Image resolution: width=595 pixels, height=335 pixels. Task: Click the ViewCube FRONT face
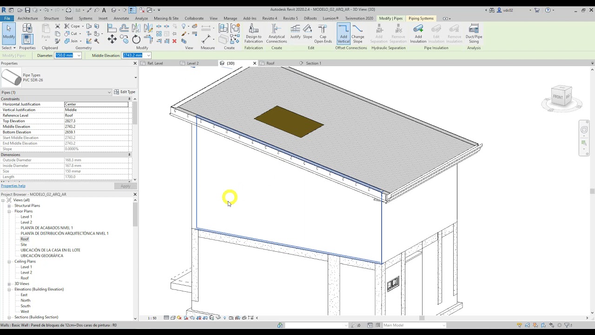[x=558, y=96]
